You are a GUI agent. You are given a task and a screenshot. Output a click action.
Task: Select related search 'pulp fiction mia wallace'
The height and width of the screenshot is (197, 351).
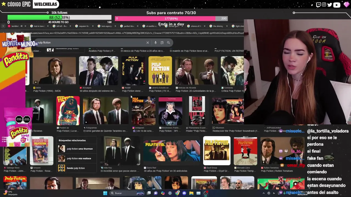77,158
